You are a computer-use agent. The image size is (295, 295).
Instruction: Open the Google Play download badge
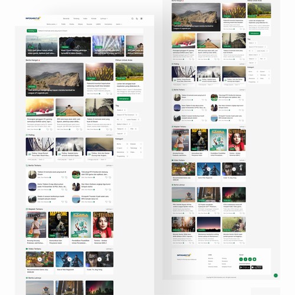245,267
